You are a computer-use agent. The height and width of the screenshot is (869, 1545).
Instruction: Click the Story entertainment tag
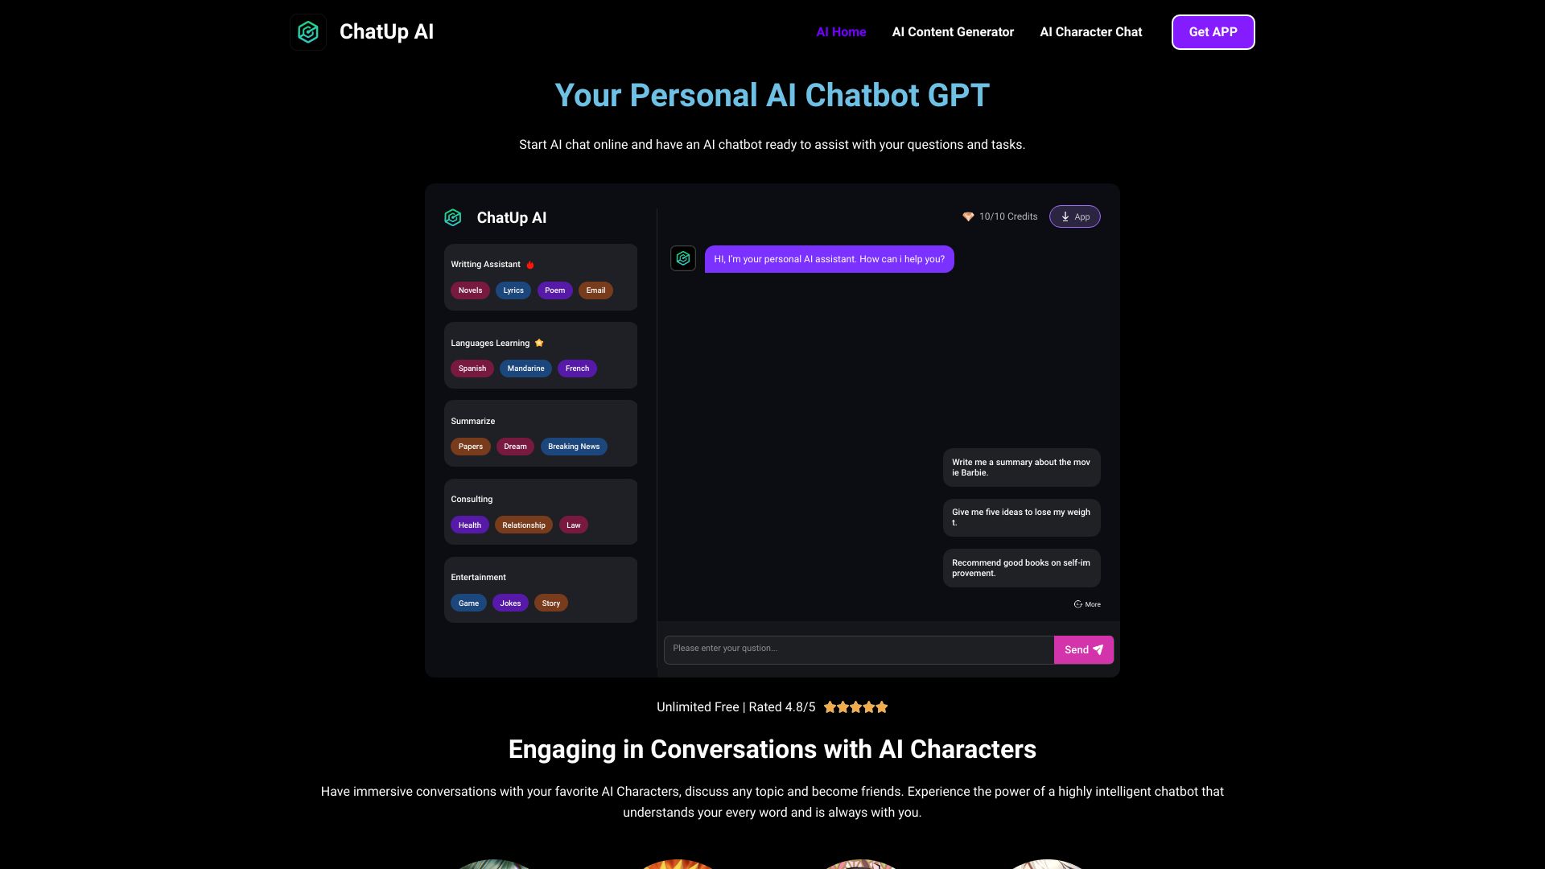point(550,603)
